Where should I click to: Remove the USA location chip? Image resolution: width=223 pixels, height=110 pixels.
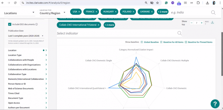79,12
